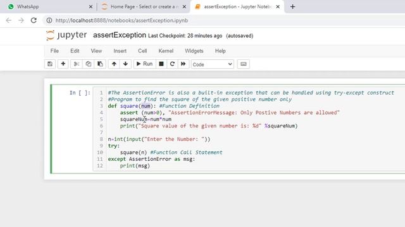Close the assertException notebook tab
The image size is (405, 227).
(278, 7)
